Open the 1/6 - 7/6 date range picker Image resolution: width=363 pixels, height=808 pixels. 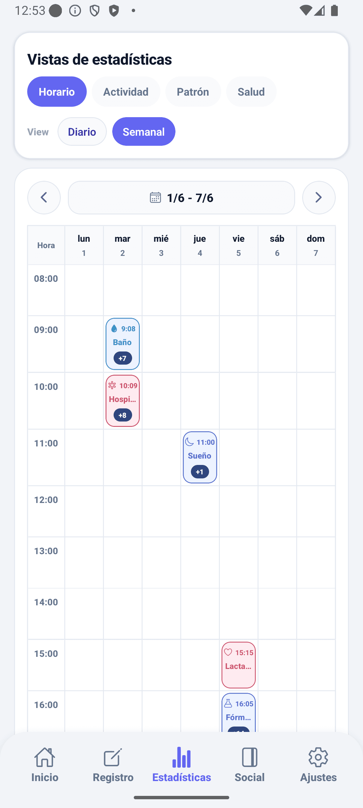[182, 198]
